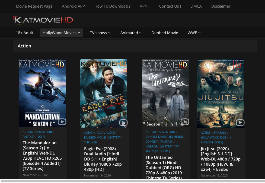
Task: Open The Mandalorian (Season 2) post title
Action: (x=42, y=156)
